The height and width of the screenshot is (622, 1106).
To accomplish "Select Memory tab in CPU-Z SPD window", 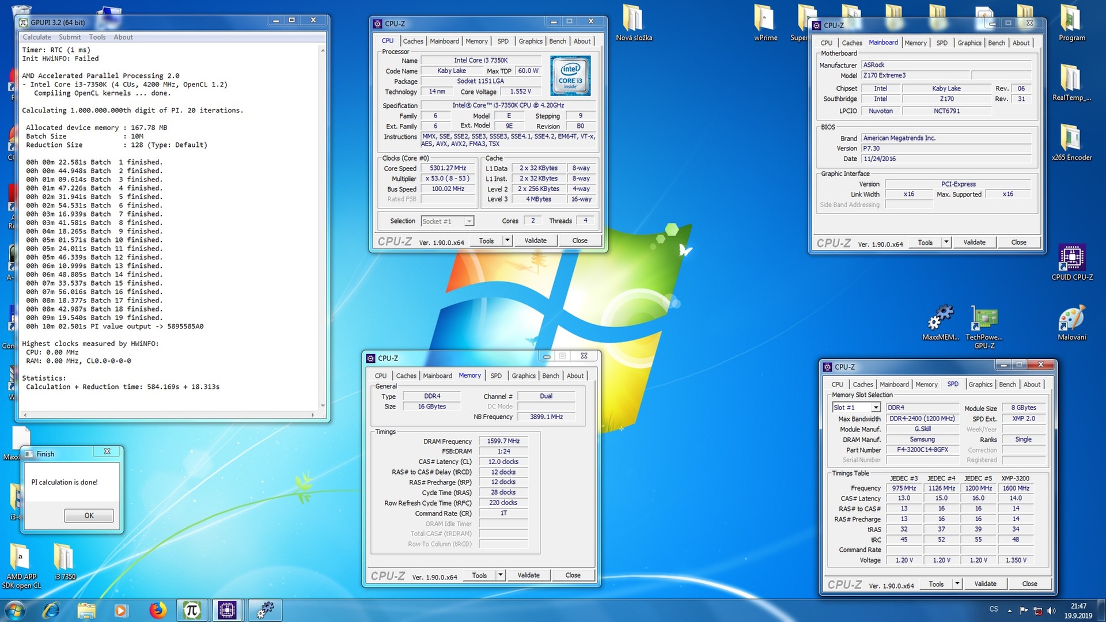I will coord(926,384).
